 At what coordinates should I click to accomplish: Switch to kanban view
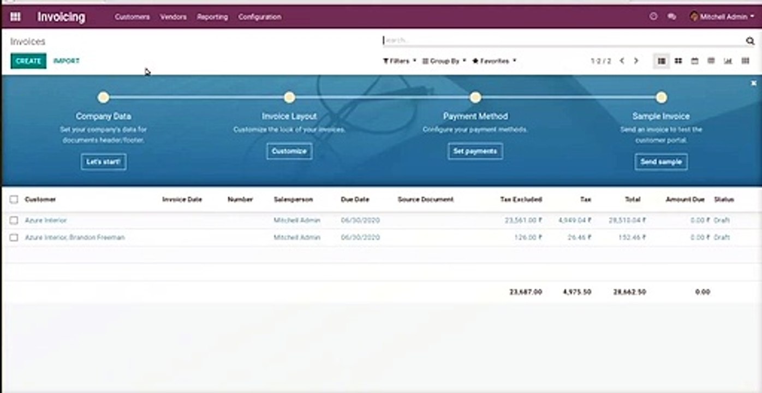click(x=678, y=61)
